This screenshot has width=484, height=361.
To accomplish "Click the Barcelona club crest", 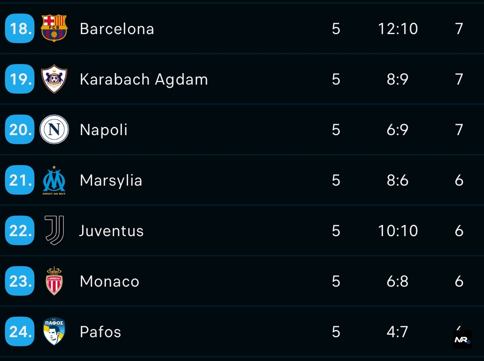I will pyautogui.click(x=54, y=28).
